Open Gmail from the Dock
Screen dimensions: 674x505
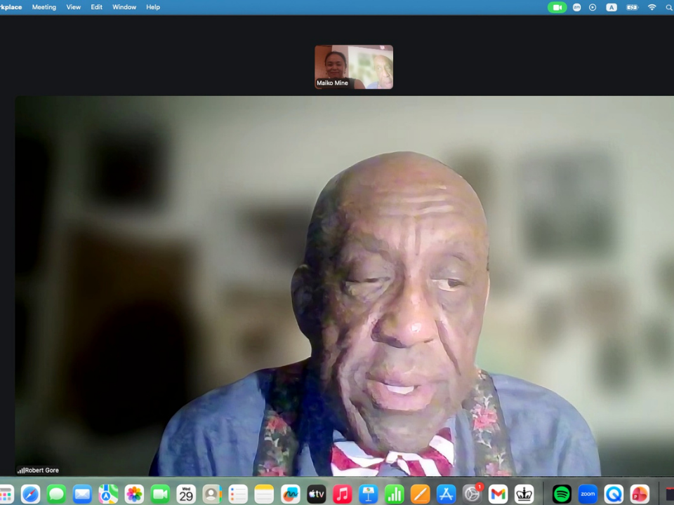click(x=498, y=494)
